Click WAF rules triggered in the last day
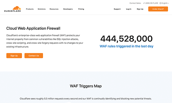172x103 pixels. pos(126,46)
